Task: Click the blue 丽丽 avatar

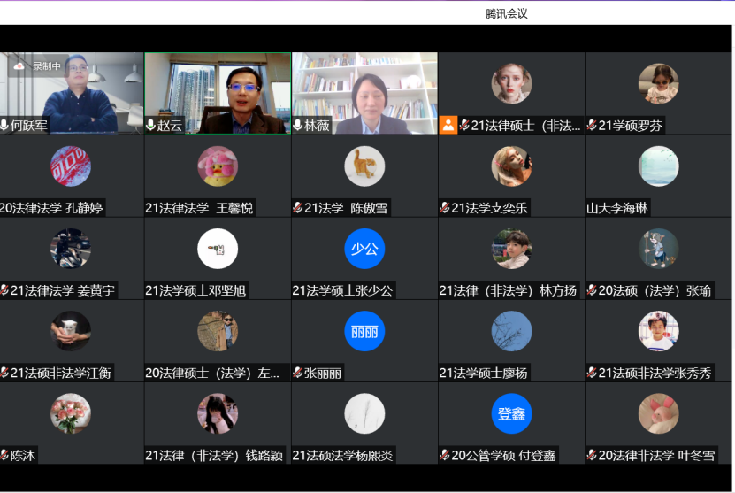Action: pyautogui.click(x=364, y=331)
